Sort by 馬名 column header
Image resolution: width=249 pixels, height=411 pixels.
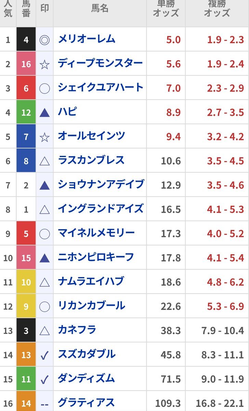[100, 9]
